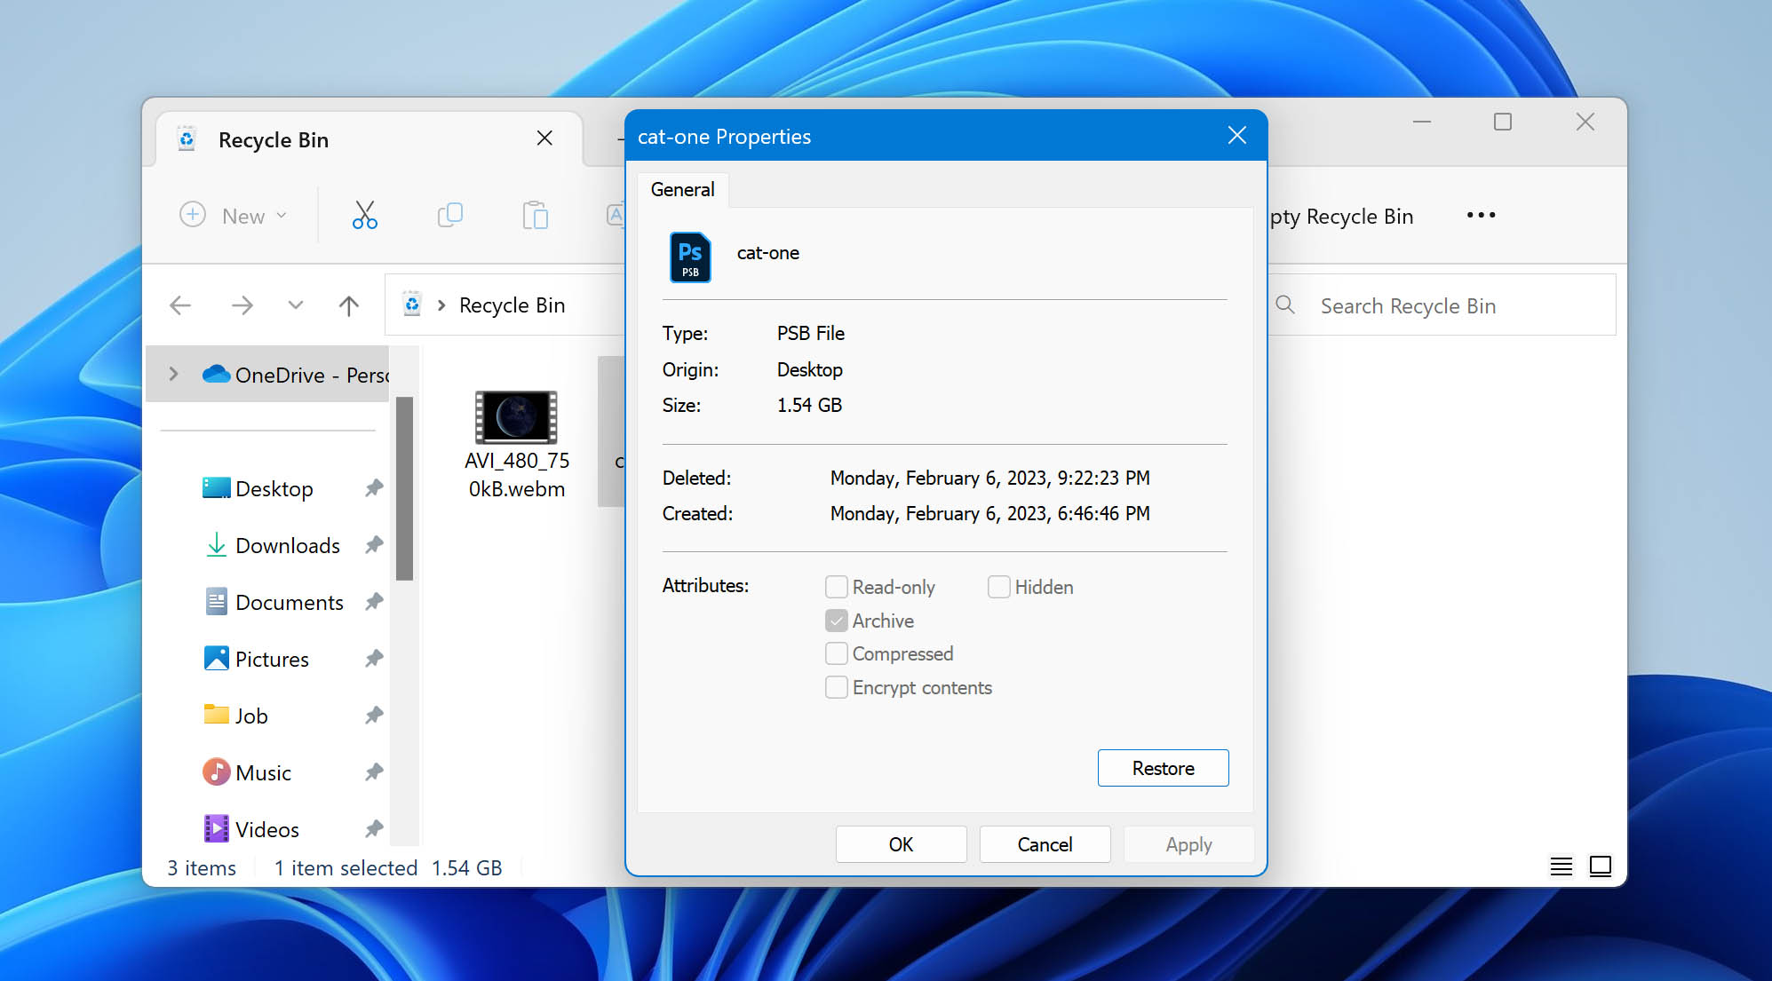This screenshot has width=1772, height=981.
Task: Expand the sort/view options chevron
Action: coord(294,305)
